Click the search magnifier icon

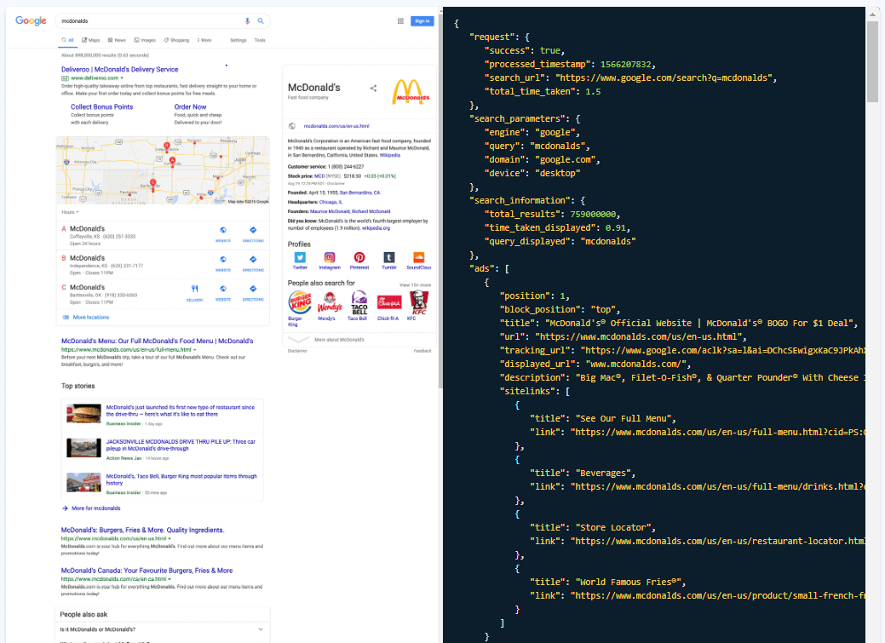click(x=261, y=20)
